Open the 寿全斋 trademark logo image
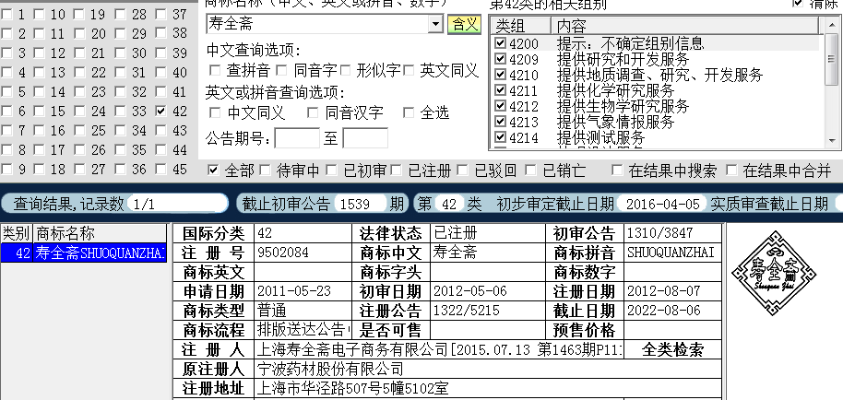Viewport: 843px width, 400px height. 774,274
